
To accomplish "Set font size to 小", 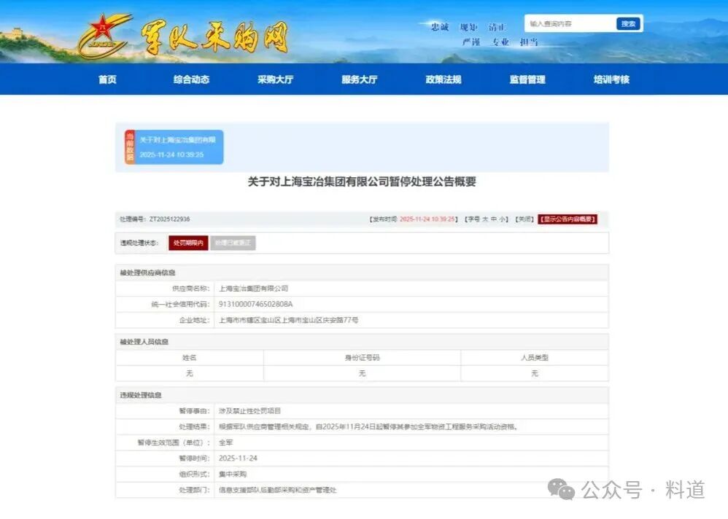I will click(x=503, y=219).
